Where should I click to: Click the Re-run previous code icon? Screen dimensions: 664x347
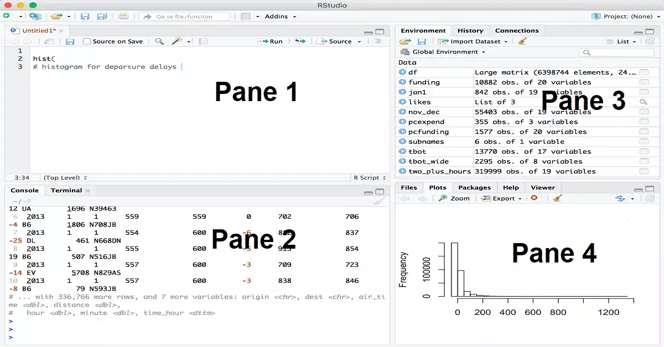point(300,41)
